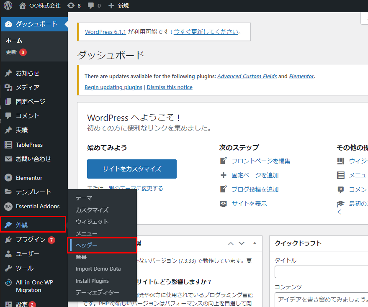This screenshot has width=368, height=307.
Task: Open プラグイン in the sidebar
Action: 30,240
